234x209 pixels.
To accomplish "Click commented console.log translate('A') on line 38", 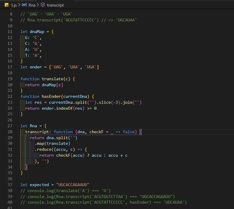I will pos(66,191).
